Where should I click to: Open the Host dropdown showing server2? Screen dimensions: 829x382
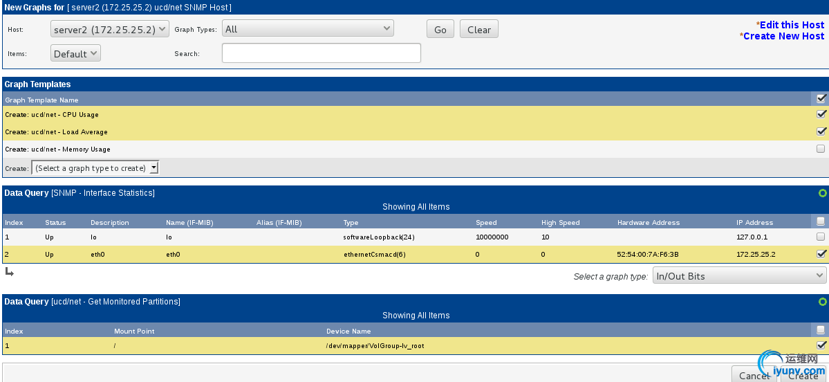[110, 30]
